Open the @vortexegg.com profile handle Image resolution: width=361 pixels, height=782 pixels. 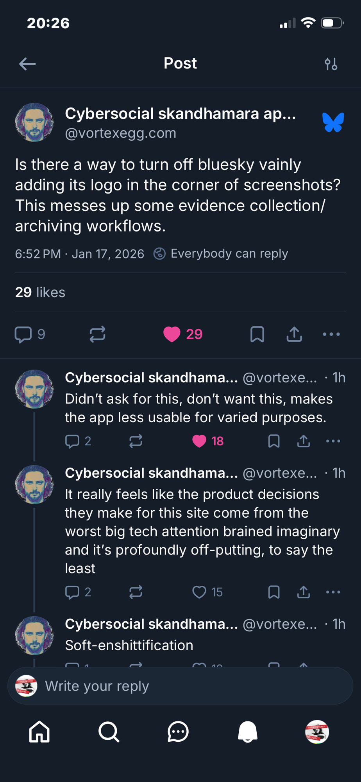120,133
